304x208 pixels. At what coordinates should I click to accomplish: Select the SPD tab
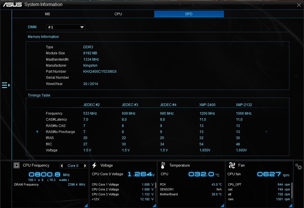click(189, 14)
